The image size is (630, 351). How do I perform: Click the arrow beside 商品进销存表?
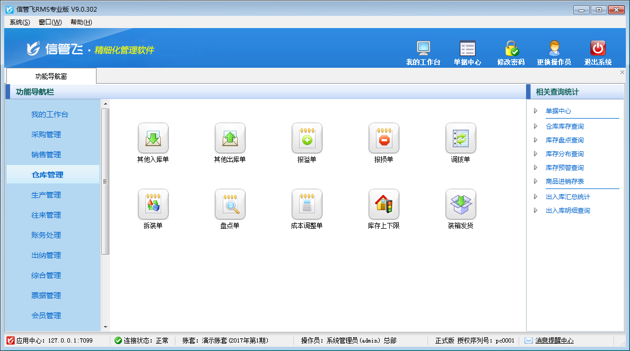tap(536, 181)
